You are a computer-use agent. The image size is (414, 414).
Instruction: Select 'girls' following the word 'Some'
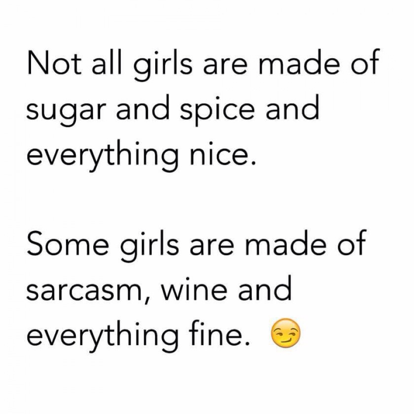coord(149,246)
